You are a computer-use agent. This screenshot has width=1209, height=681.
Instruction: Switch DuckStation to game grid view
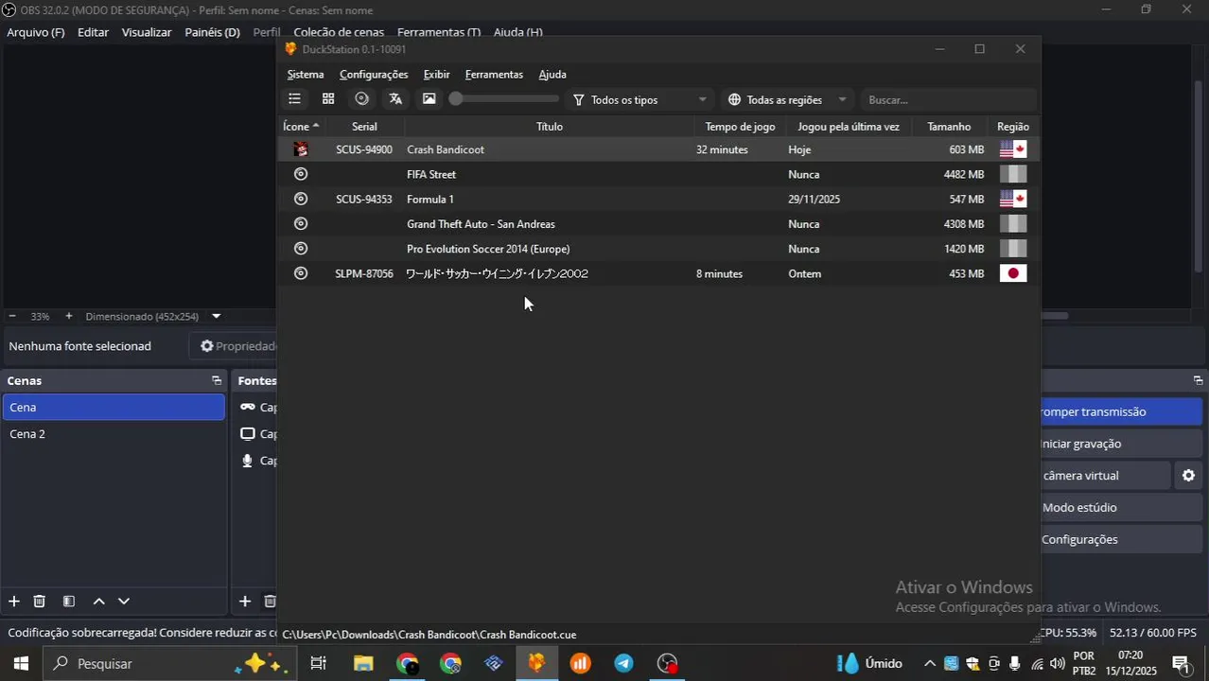point(328,99)
